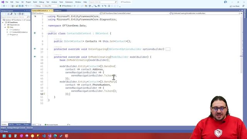Collapse the OnModelCreating method region

point(47,57)
